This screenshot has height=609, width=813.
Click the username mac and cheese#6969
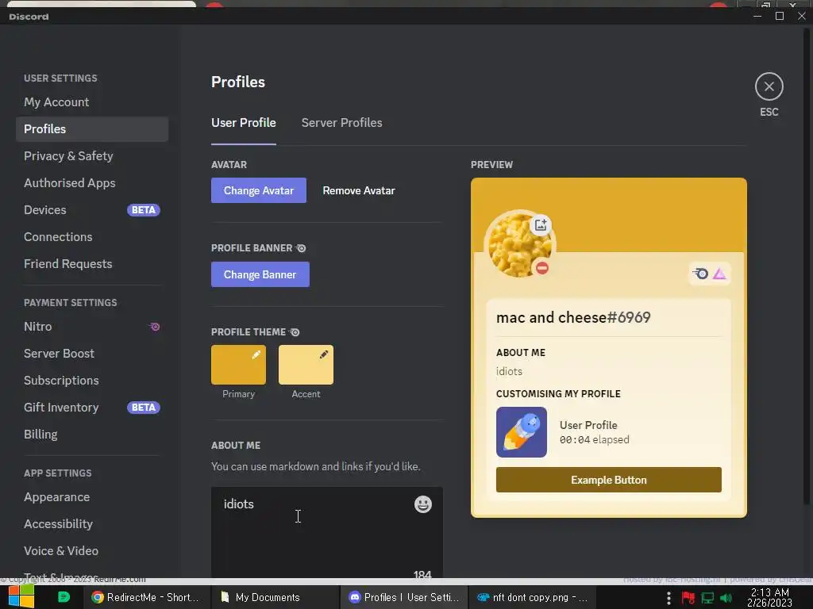(x=573, y=317)
